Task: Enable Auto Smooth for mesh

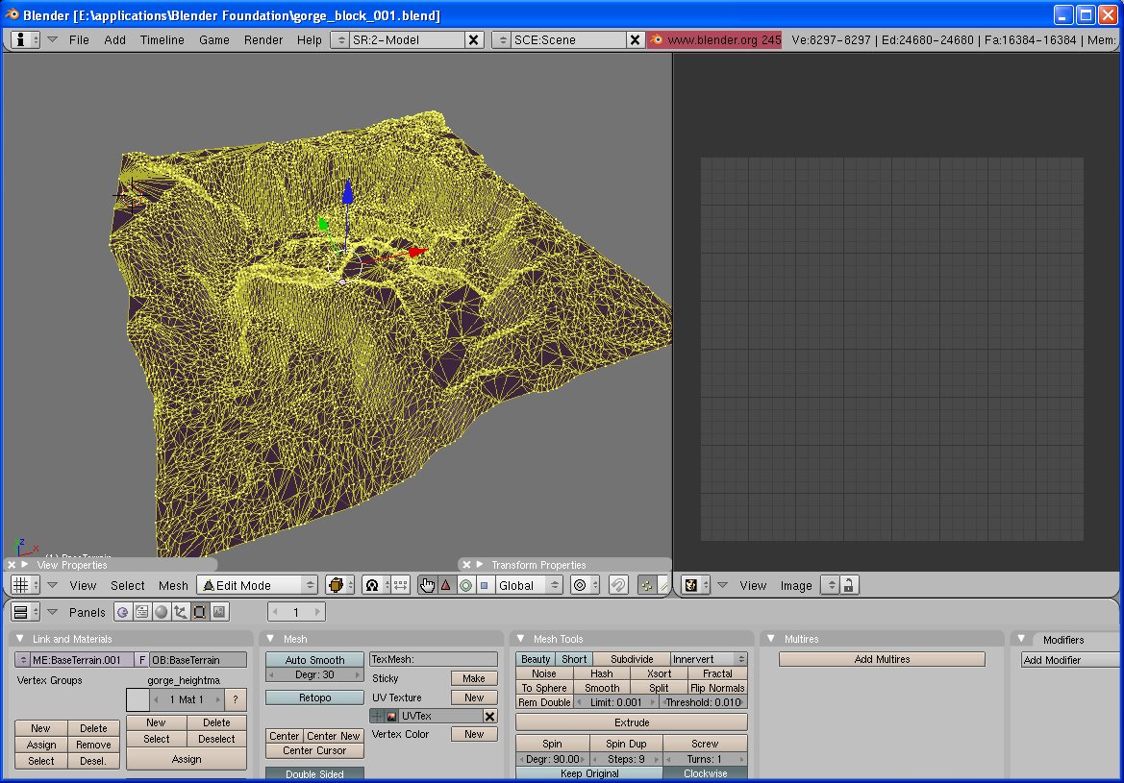Action: click(314, 660)
